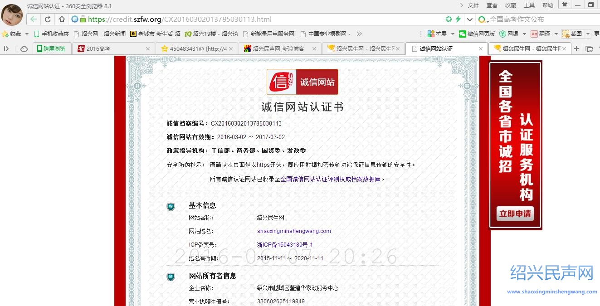Switch to 450483431@ tab

pos(196,49)
